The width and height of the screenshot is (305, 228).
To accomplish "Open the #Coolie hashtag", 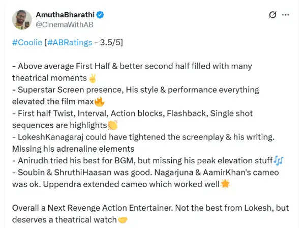I will coord(27,43).
